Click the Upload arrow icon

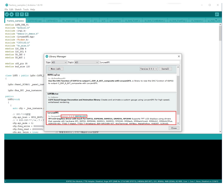(x=12, y=15)
